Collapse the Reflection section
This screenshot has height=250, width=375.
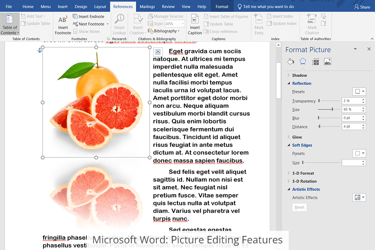click(x=302, y=83)
